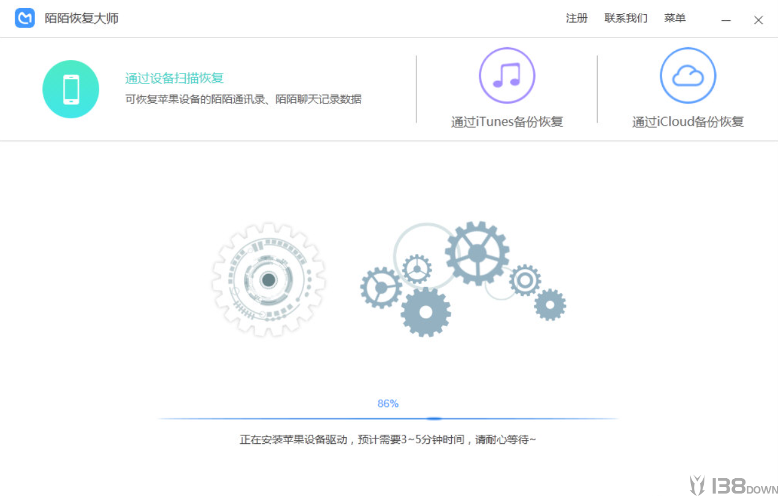Open 联系我们 contact link

pyautogui.click(x=626, y=18)
